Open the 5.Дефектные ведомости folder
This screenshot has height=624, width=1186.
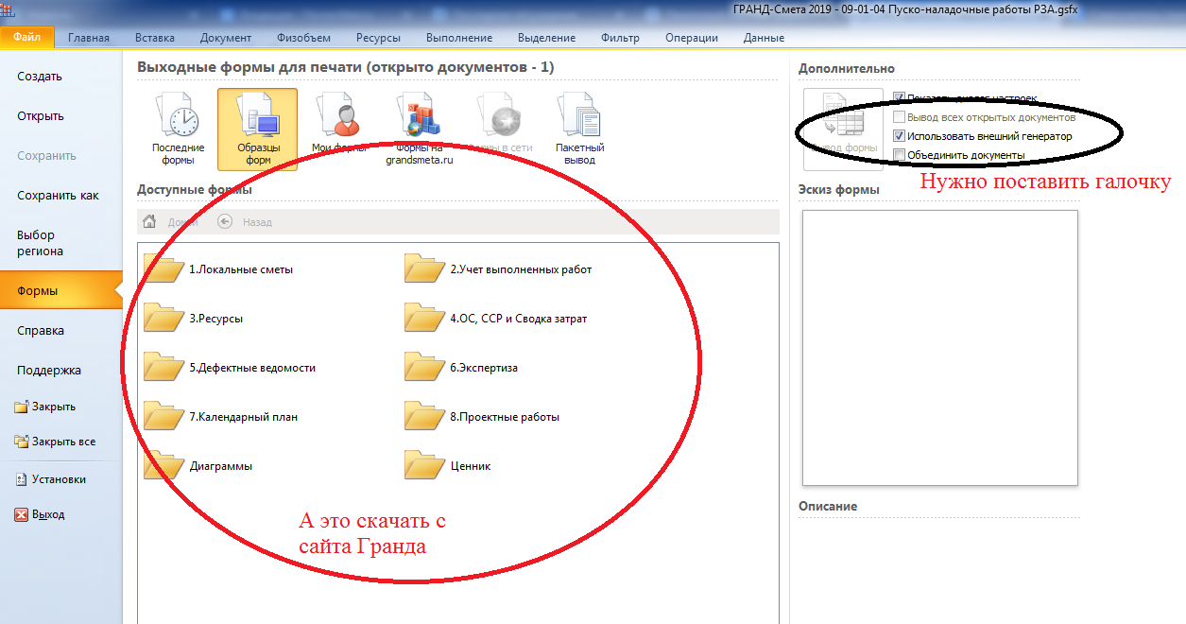click(x=231, y=367)
